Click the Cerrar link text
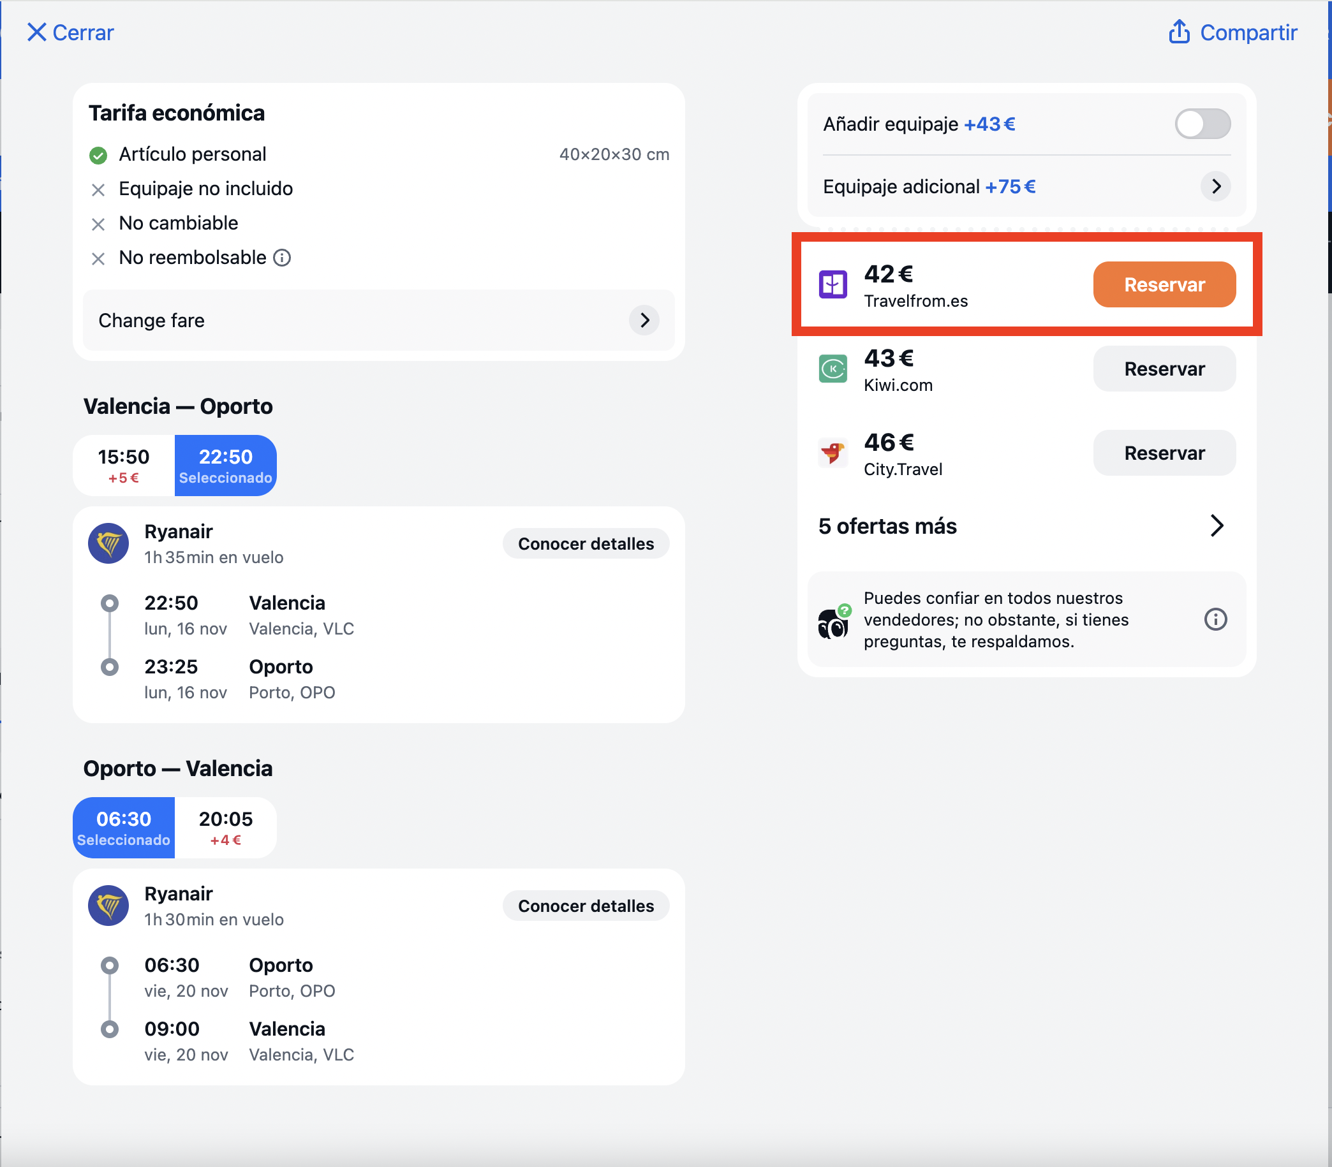The image size is (1332, 1167). click(x=83, y=33)
